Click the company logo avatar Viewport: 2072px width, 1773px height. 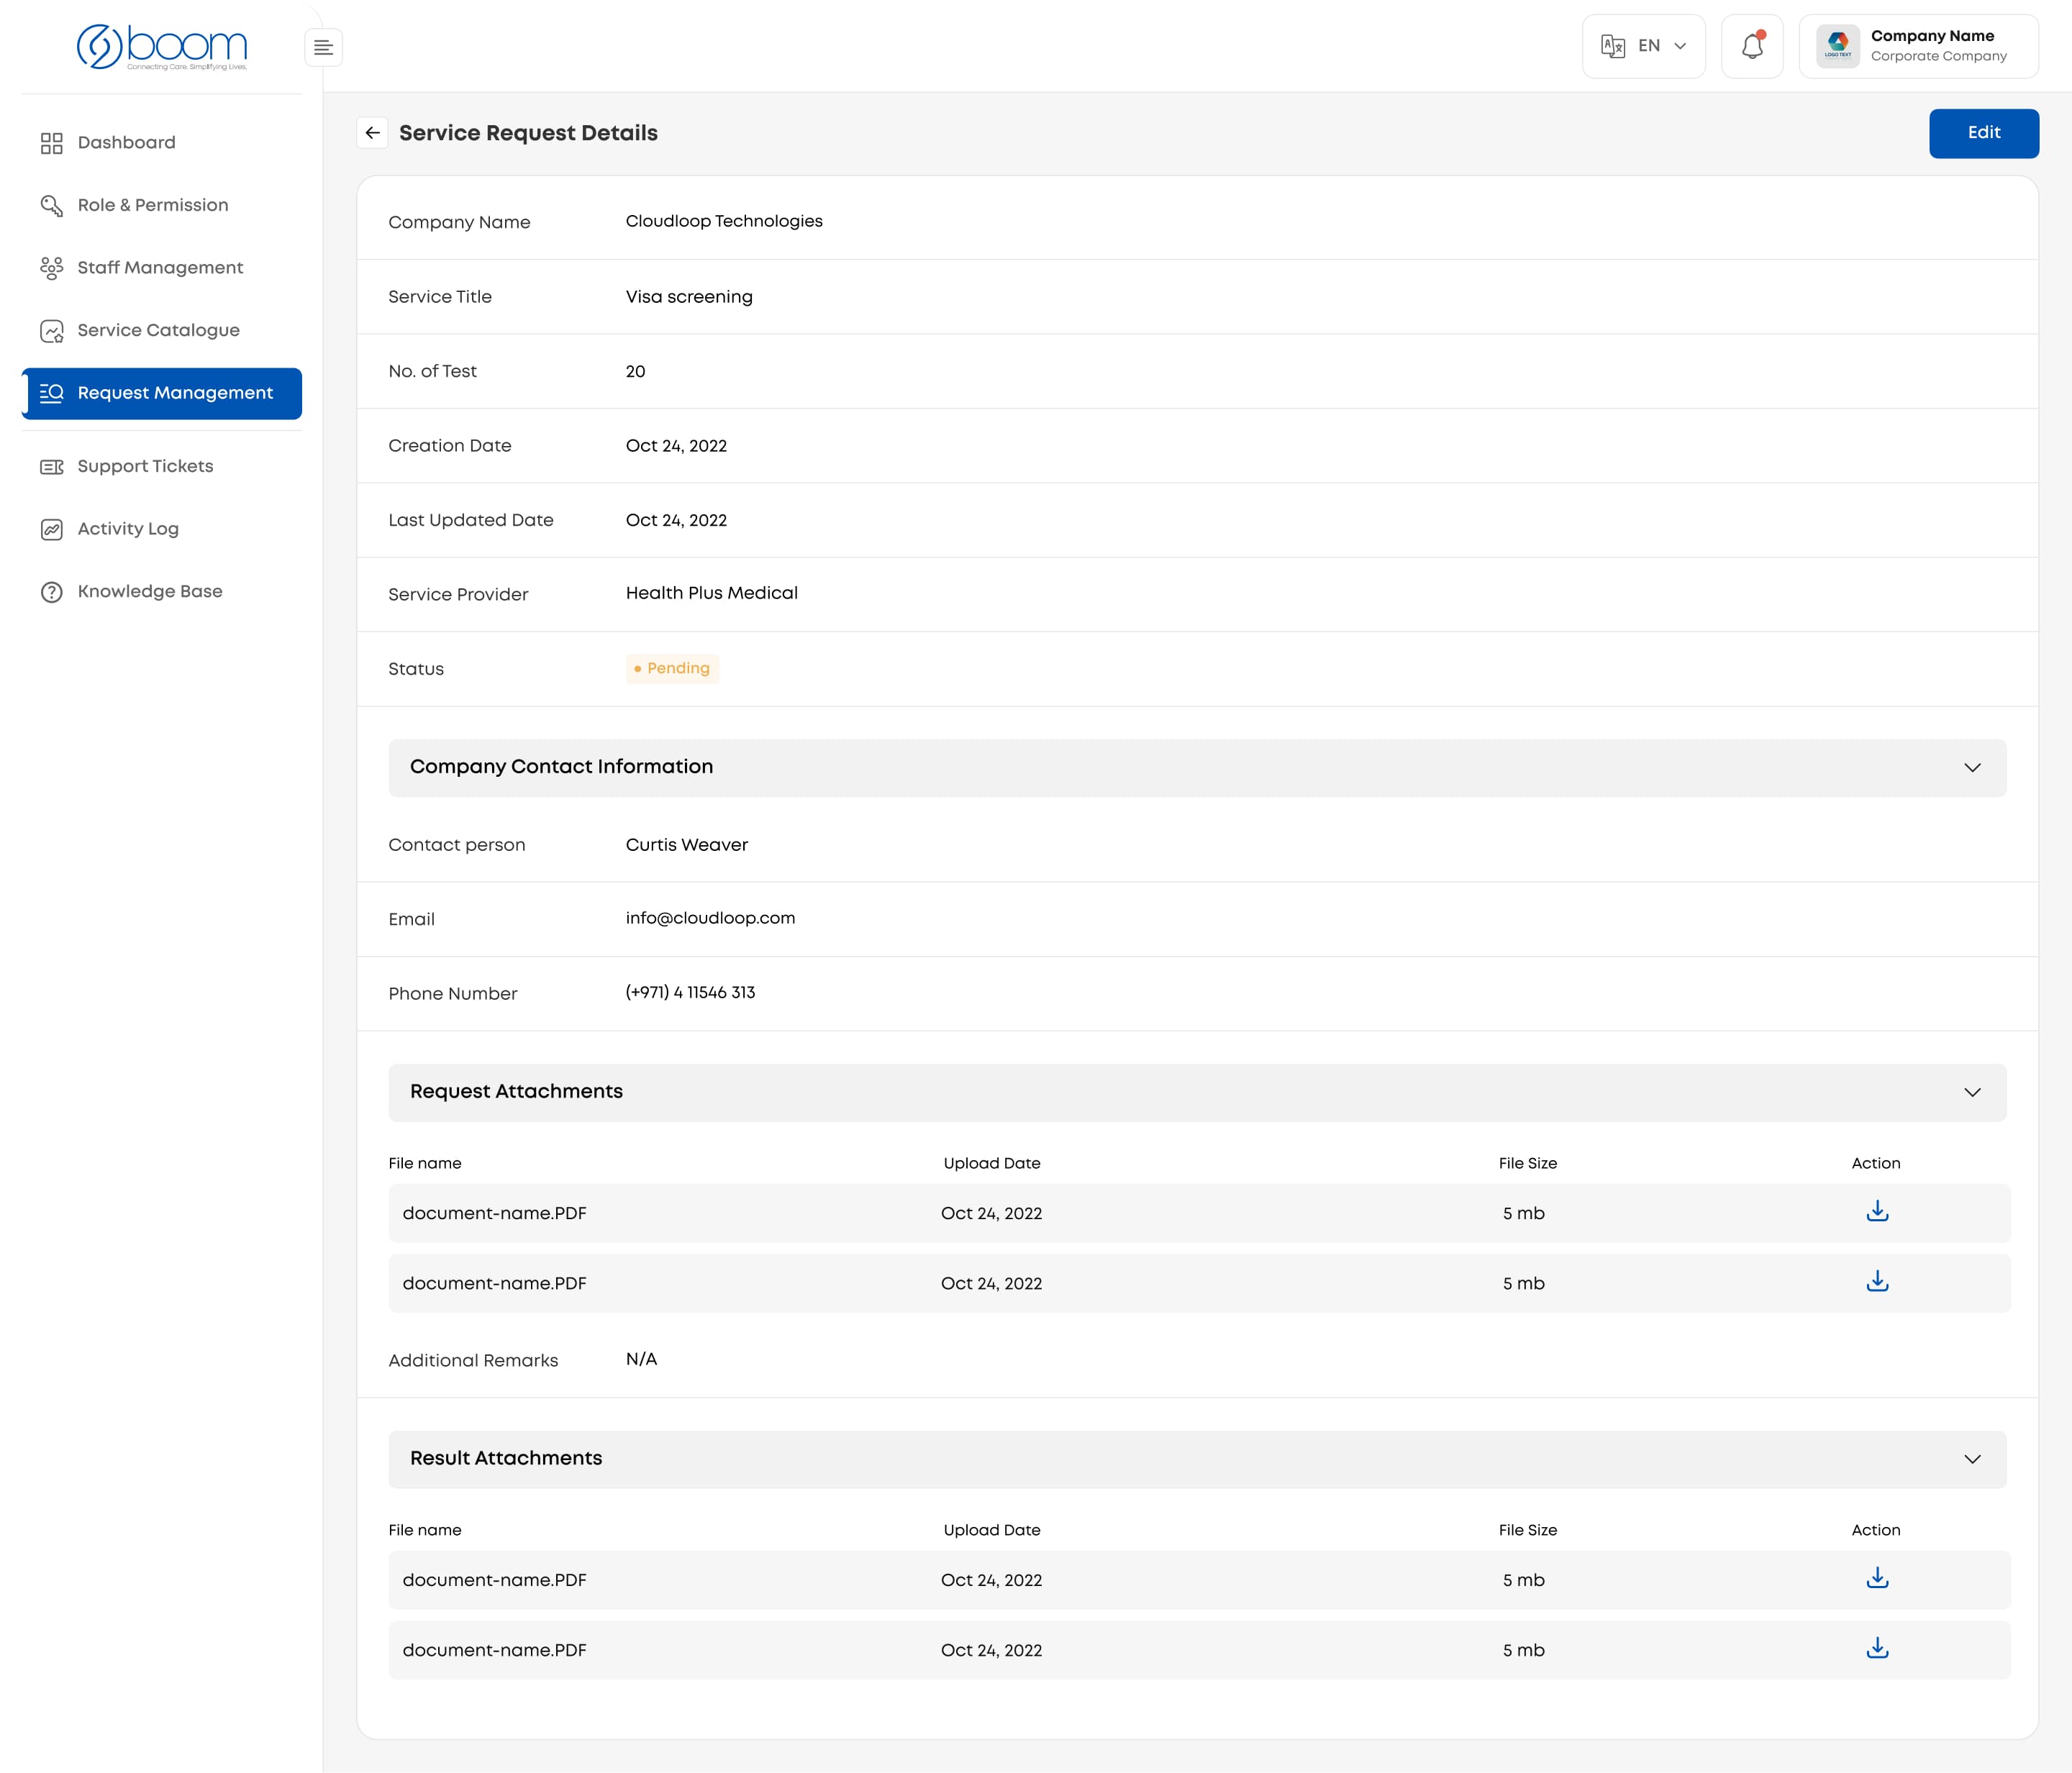click(1838, 46)
